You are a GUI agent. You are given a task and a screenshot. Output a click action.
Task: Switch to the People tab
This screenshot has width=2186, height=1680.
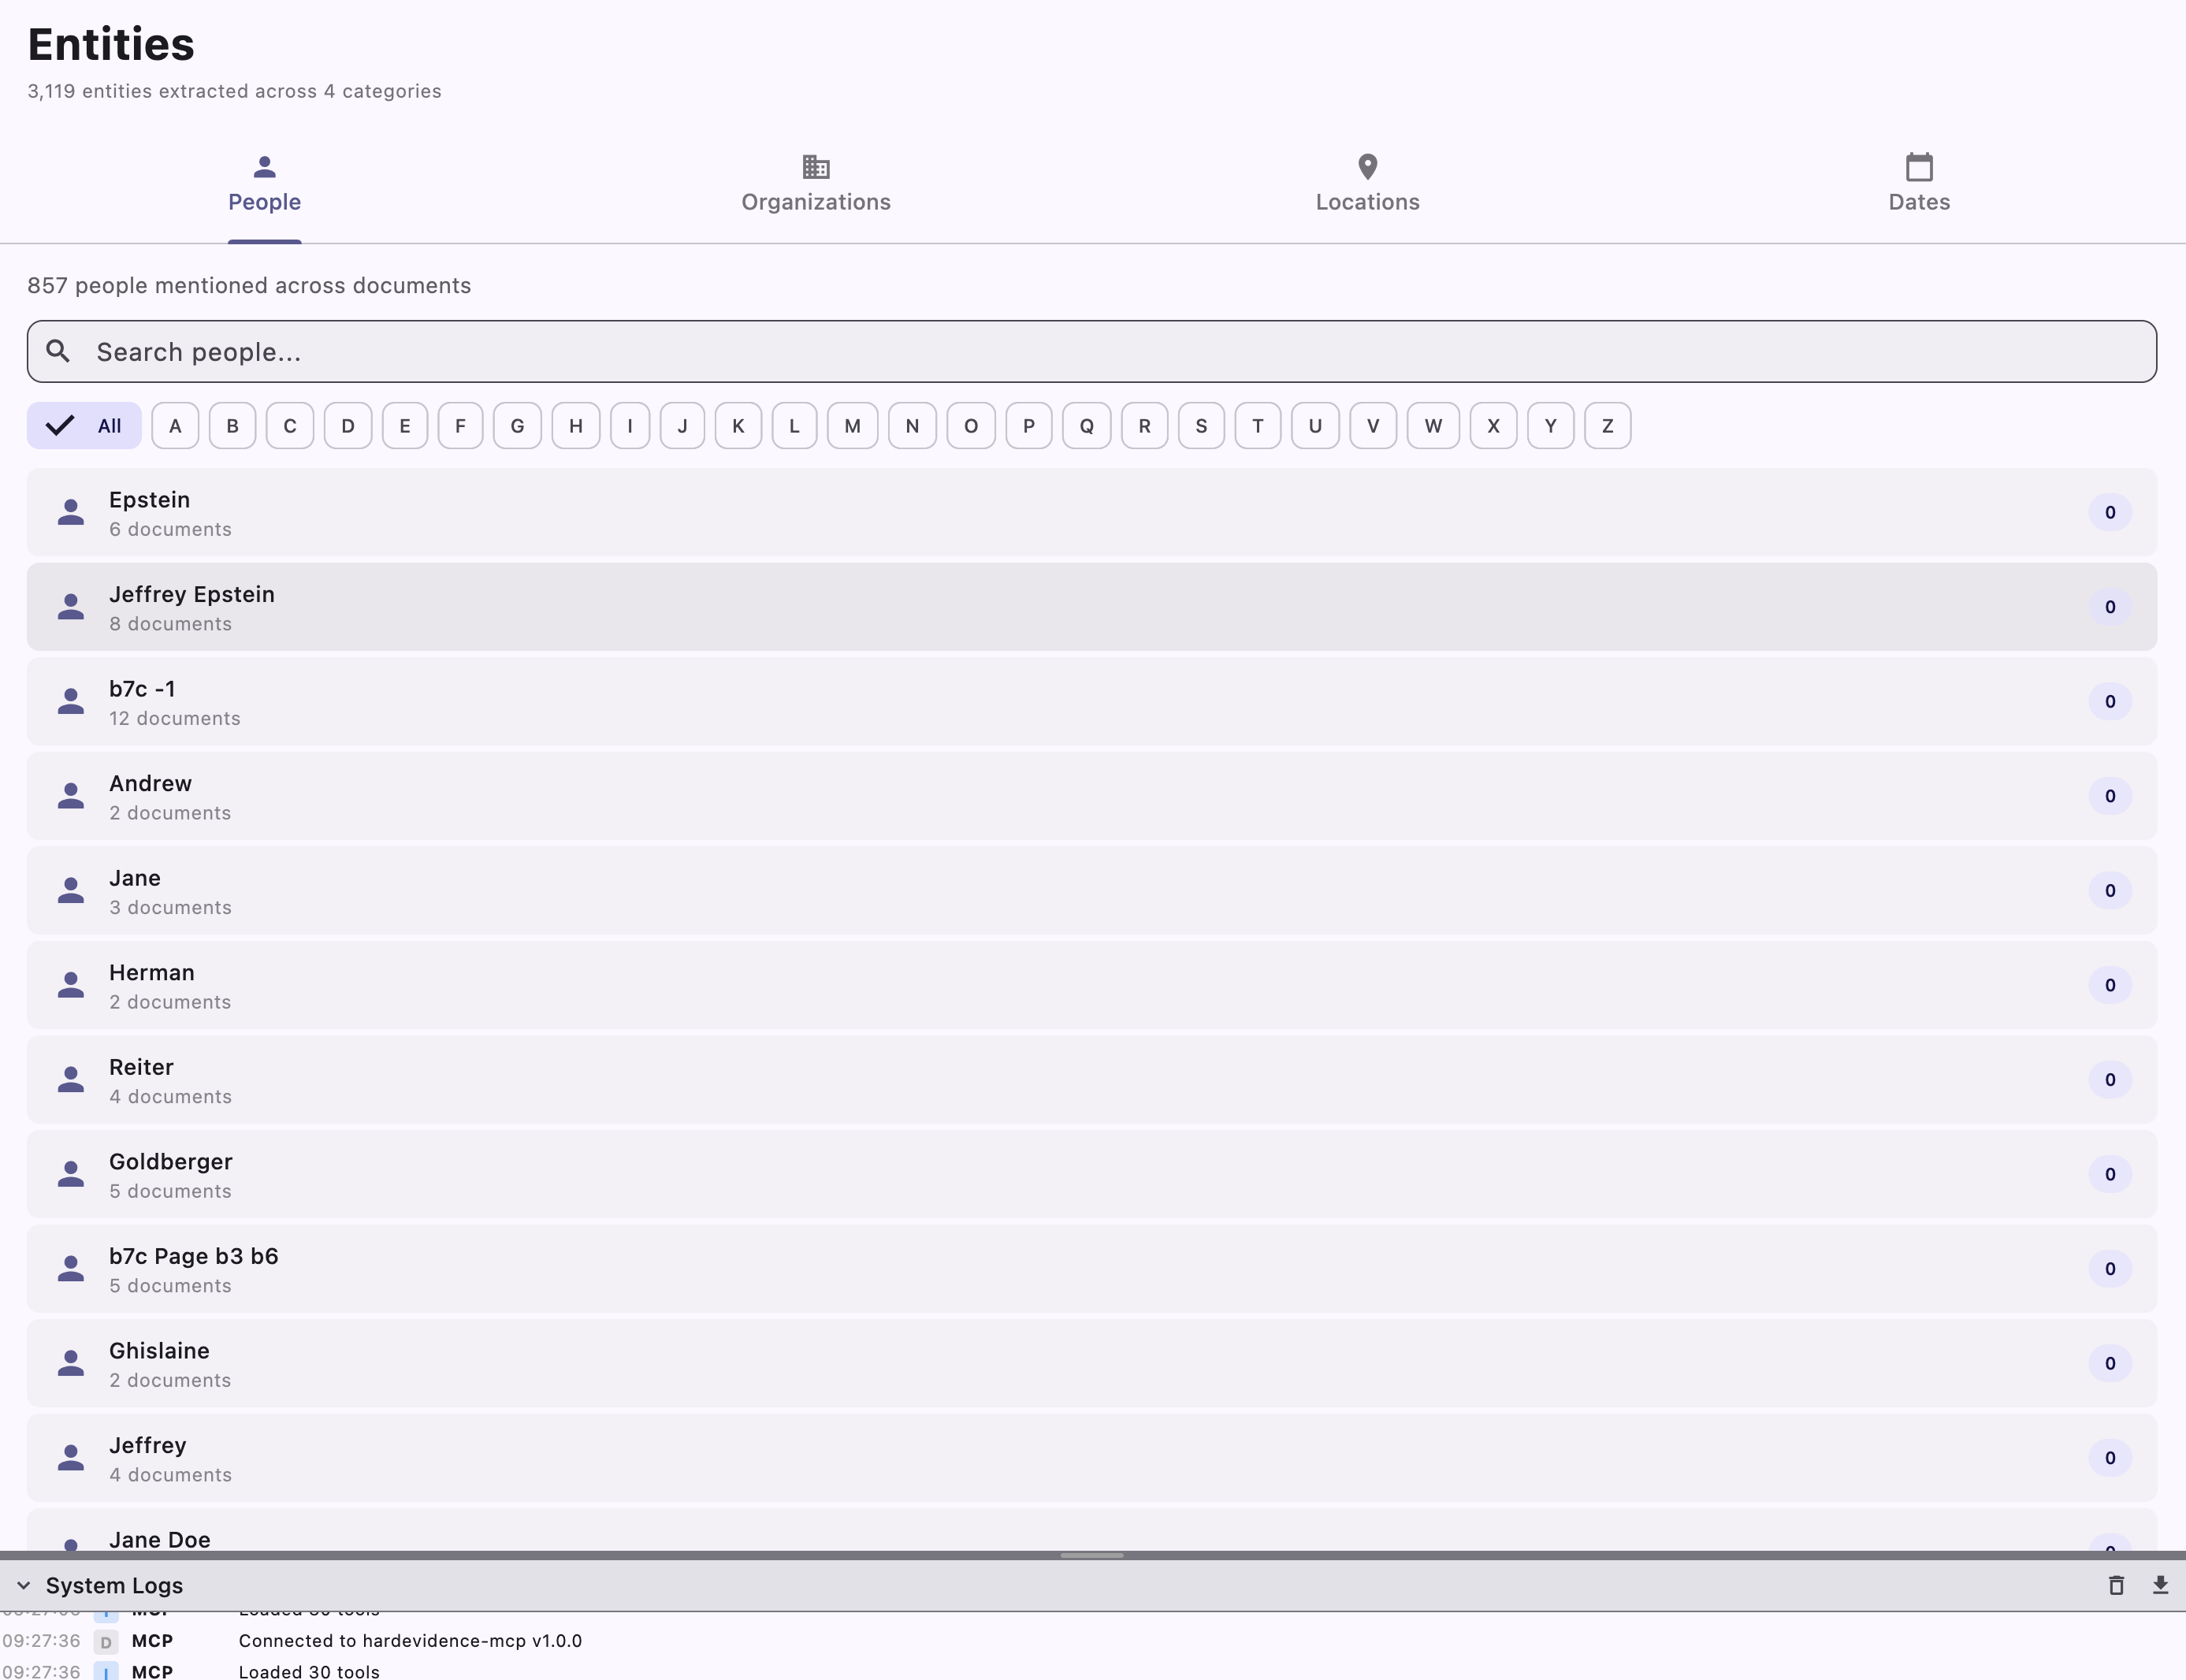(x=264, y=184)
